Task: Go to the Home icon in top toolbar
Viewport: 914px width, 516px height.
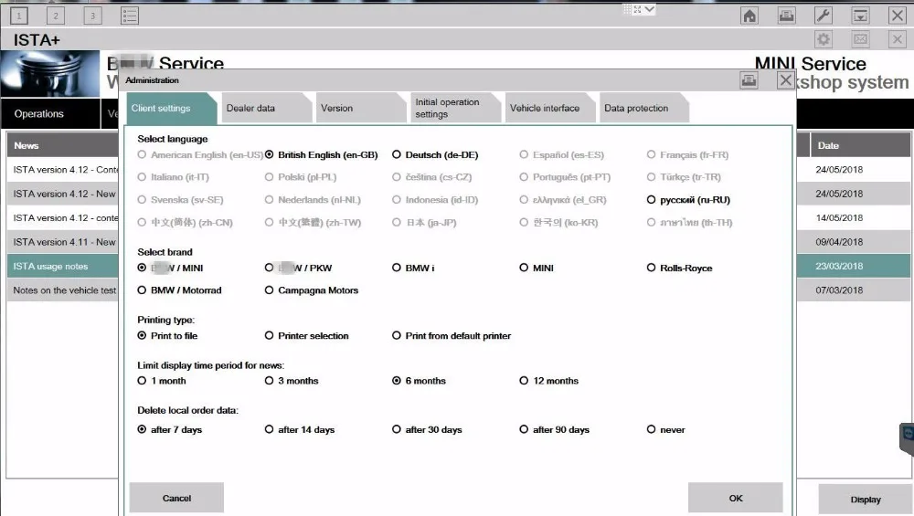Action: (x=749, y=16)
